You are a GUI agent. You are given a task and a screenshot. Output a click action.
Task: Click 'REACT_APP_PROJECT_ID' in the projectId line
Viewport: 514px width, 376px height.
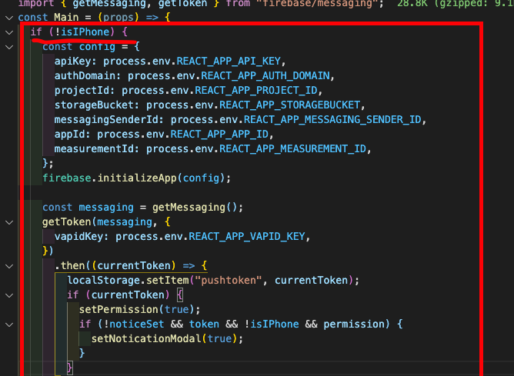(x=256, y=91)
